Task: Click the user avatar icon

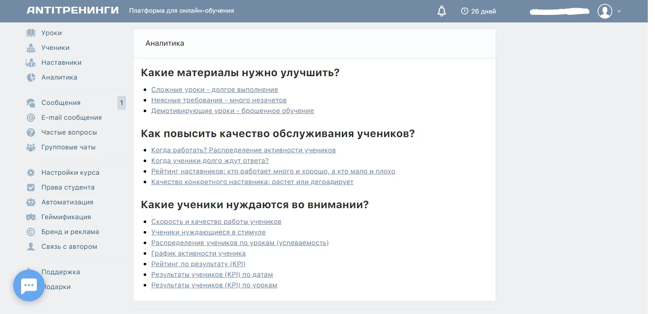Action: tap(605, 11)
